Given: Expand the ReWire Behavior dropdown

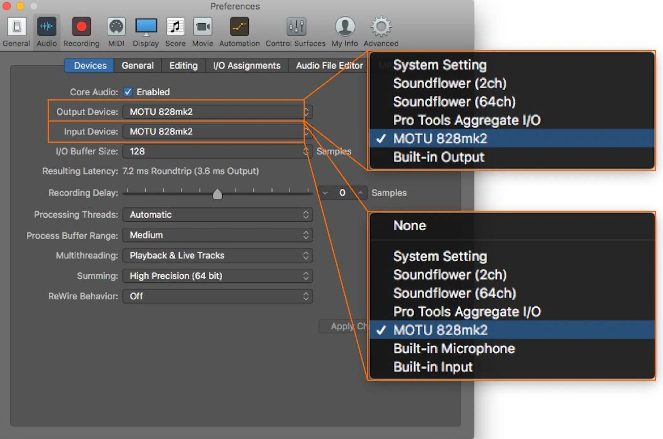Looking at the screenshot, I should [x=306, y=296].
